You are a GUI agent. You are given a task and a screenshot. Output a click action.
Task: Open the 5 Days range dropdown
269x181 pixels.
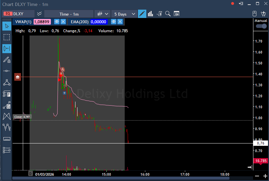pyautogui.click(x=124, y=14)
